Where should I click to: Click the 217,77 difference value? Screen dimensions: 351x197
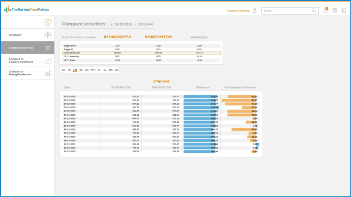click(x=199, y=53)
